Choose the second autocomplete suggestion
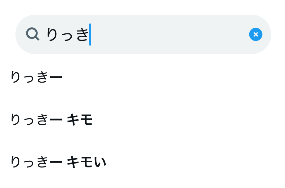The width and height of the screenshot is (285, 188). coord(51,120)
